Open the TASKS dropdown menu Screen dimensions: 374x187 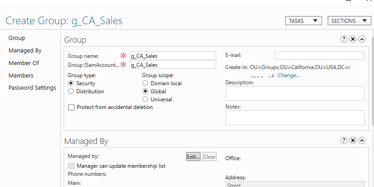point(303,21)
